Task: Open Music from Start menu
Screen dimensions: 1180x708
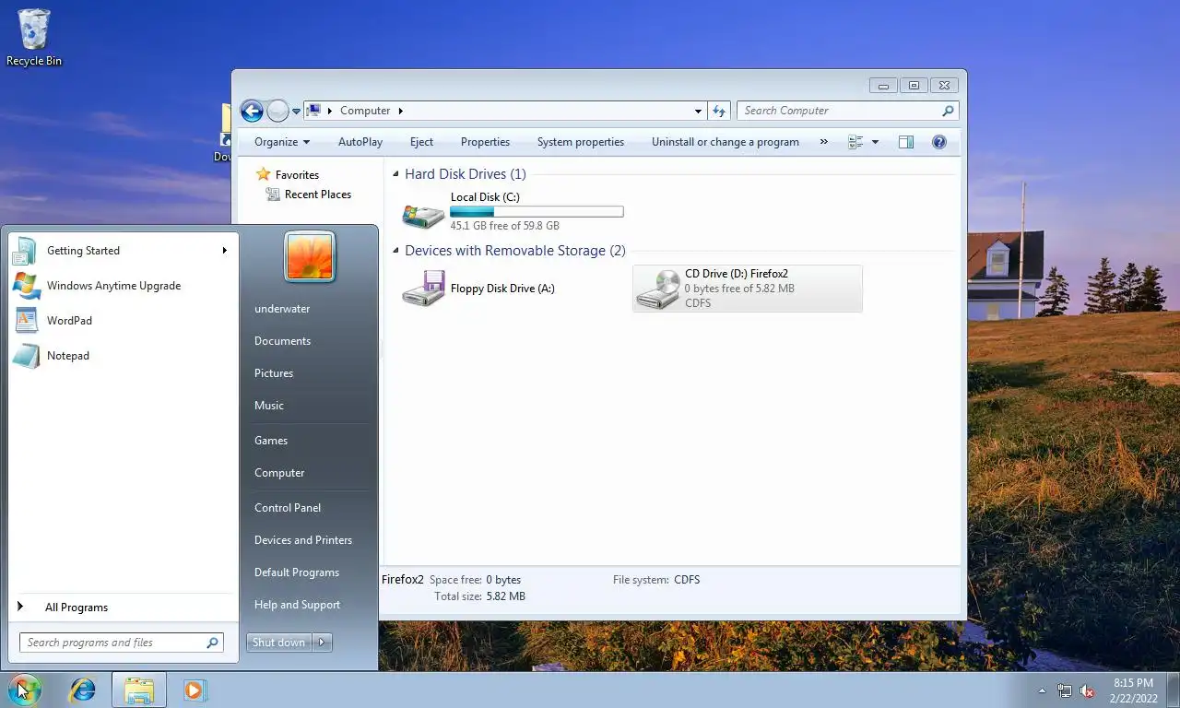Action: pos(269,406)
